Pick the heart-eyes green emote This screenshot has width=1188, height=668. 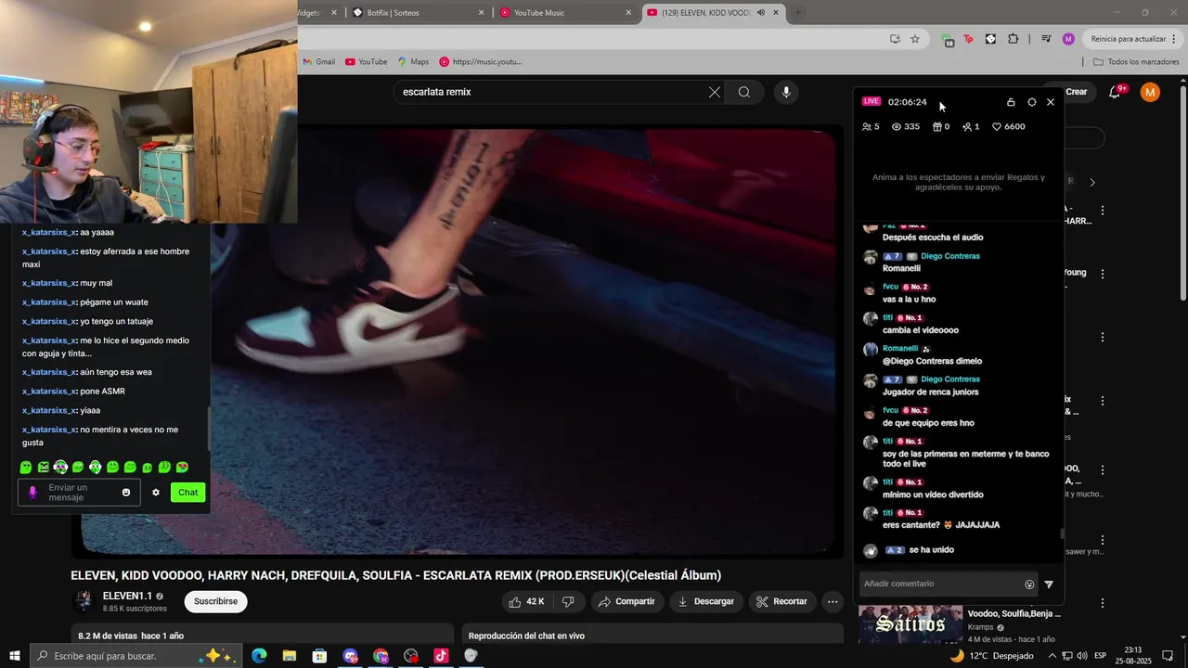[182, 467]
